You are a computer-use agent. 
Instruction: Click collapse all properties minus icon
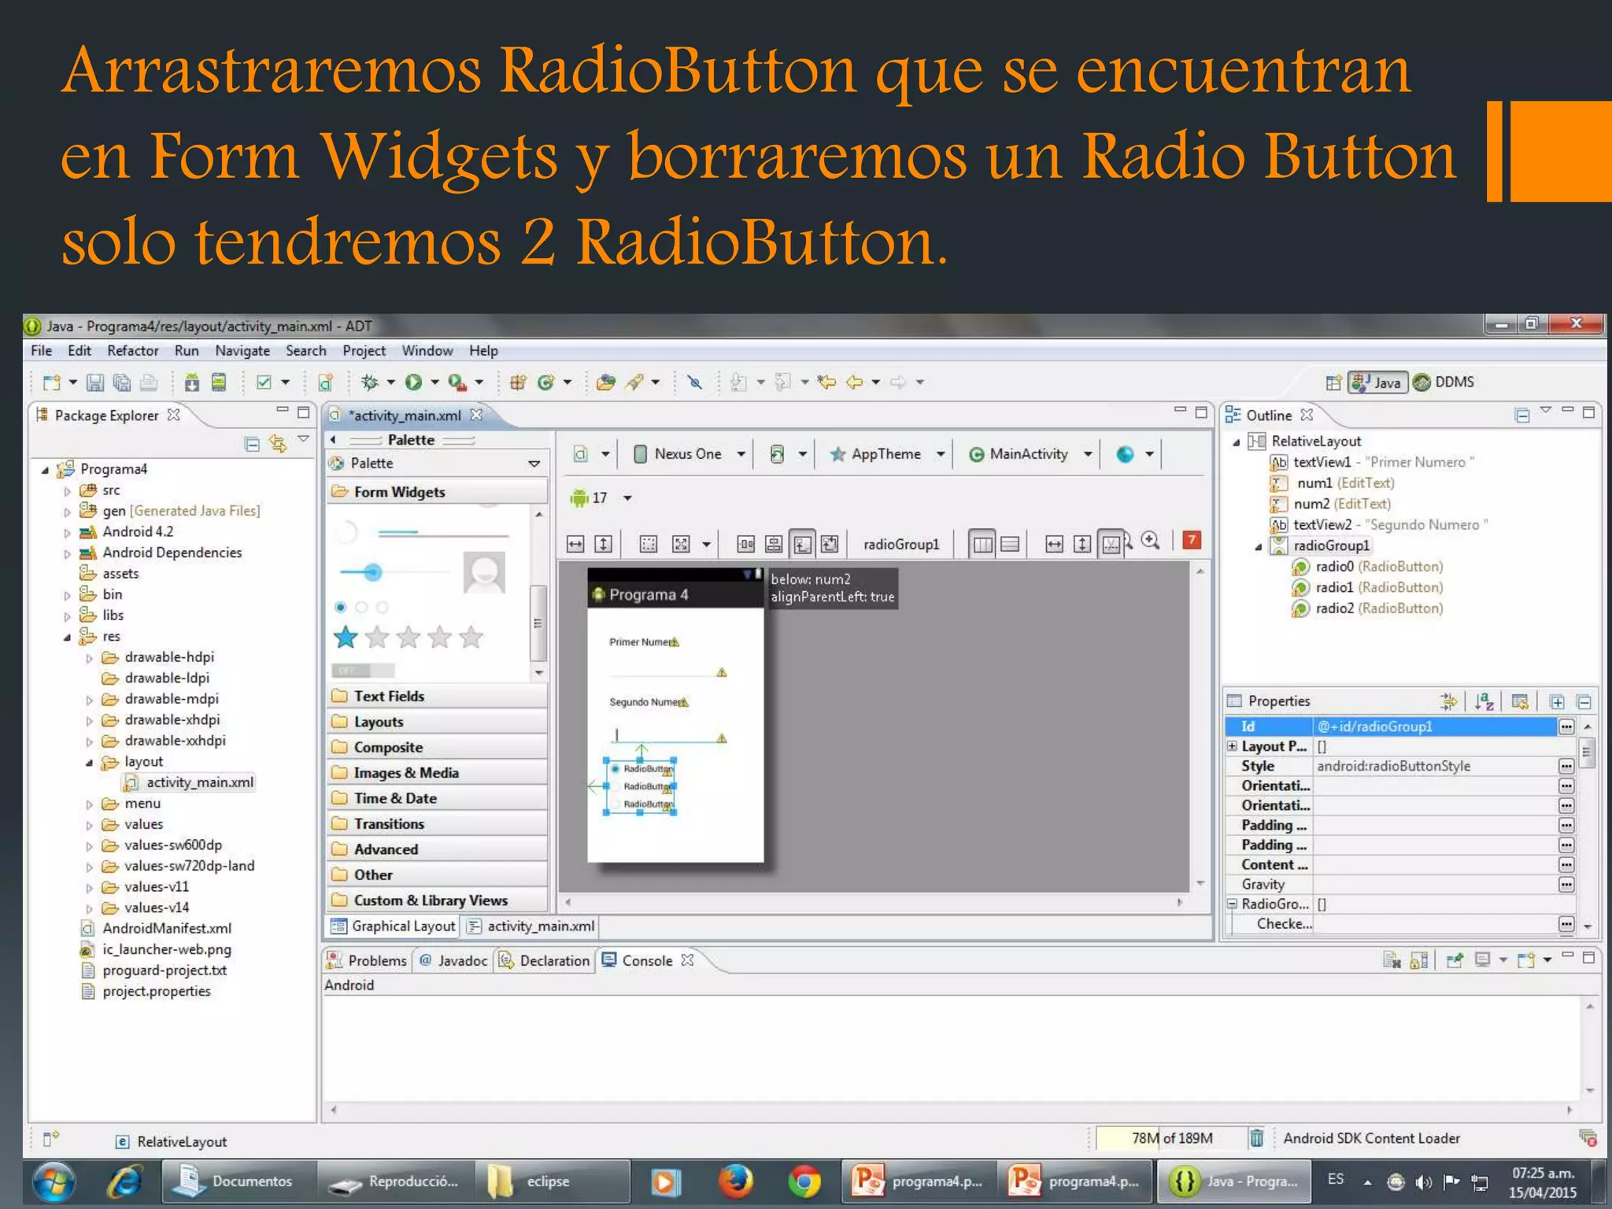(1584, 702)
